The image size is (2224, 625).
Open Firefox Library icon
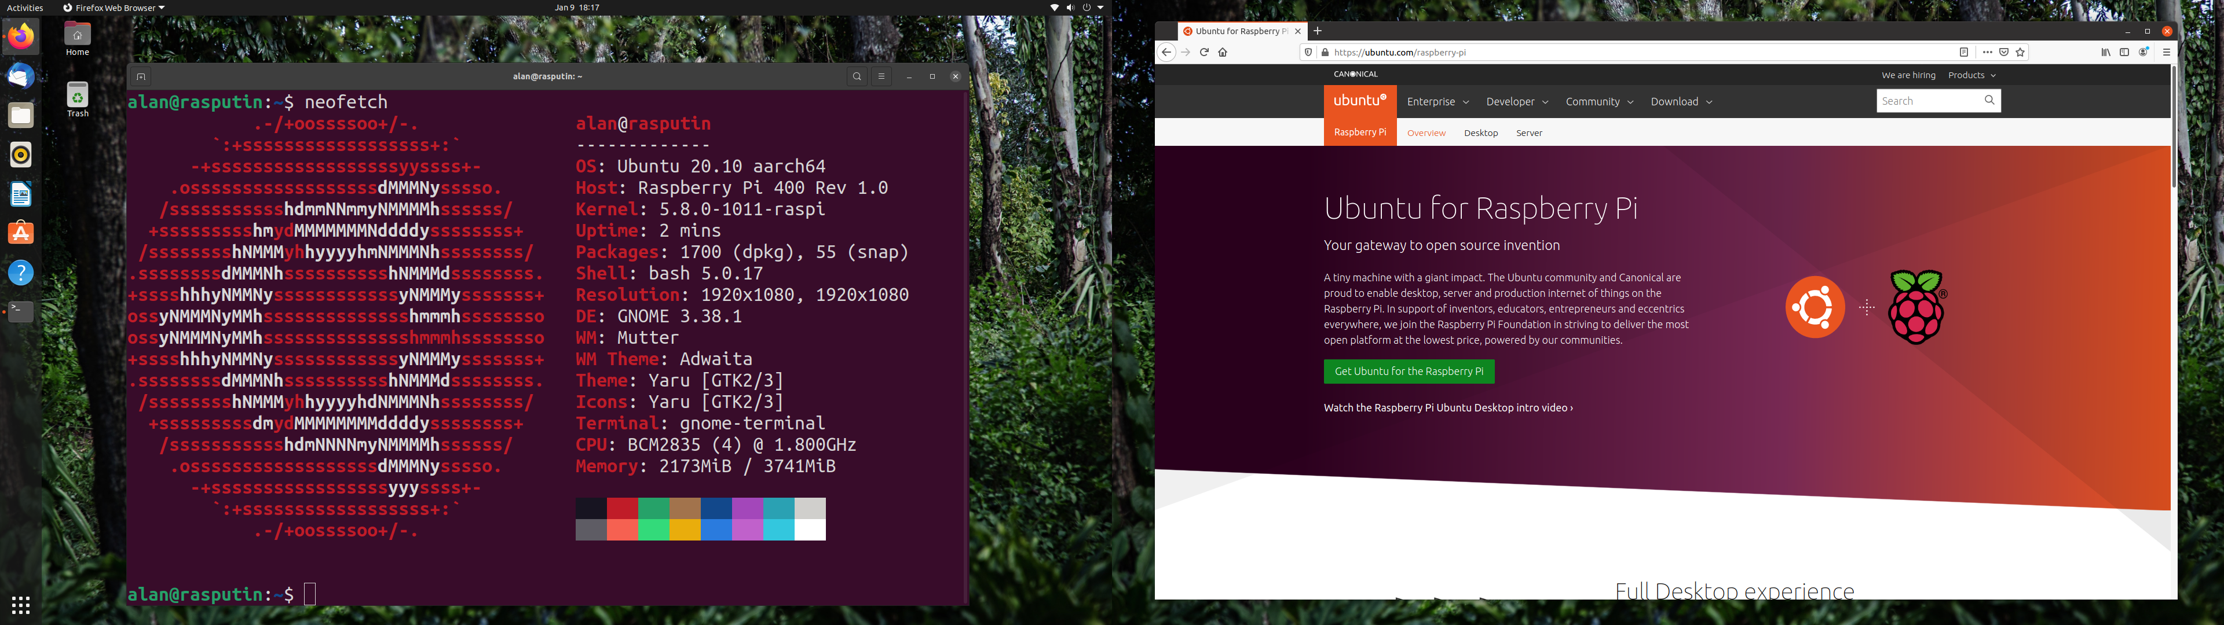pyautogui.click(x=2106, y=53)
